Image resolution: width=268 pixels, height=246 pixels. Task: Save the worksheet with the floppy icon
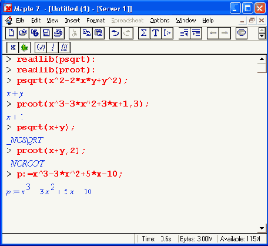point(46,33)
